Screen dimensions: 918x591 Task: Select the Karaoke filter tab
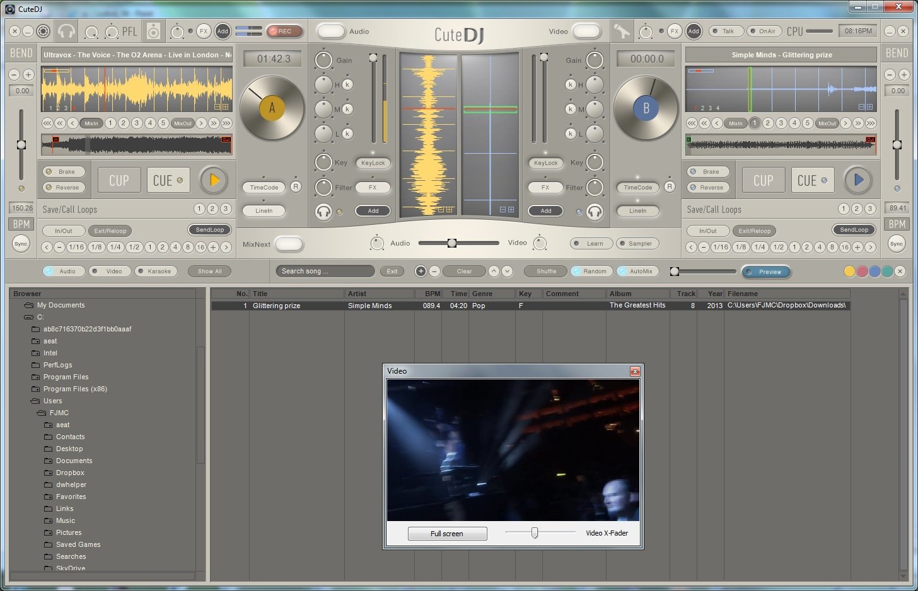(x=156, y=271)
